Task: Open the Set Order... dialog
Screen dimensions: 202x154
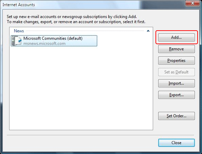Action: point(176,116)
